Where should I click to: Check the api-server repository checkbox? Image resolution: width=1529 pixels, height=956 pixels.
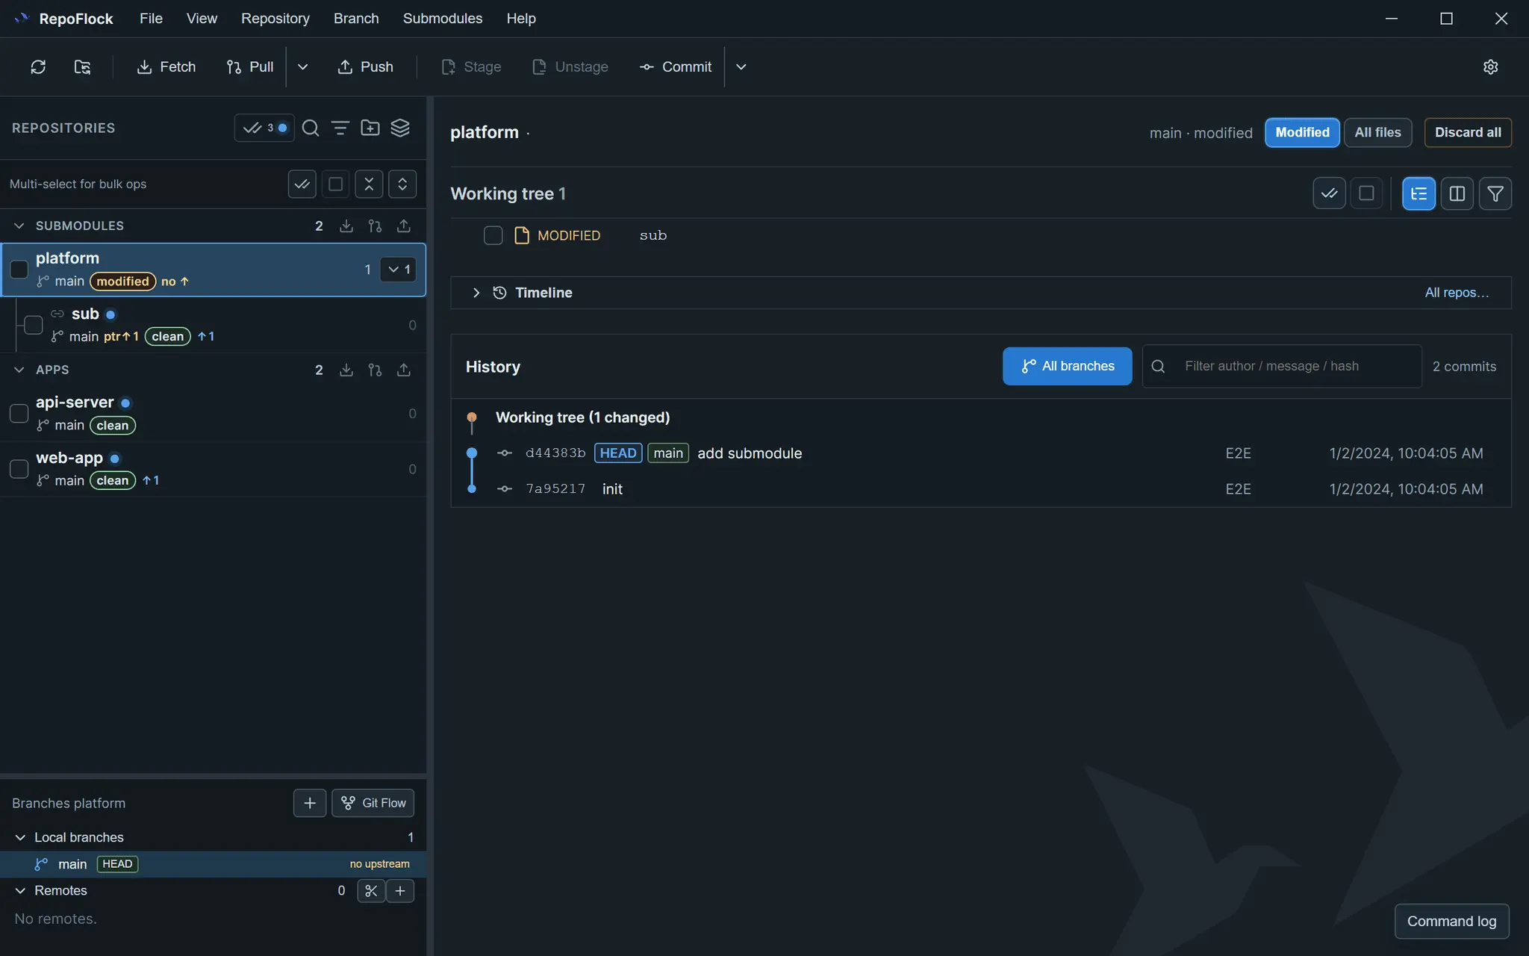[x=19, y=413]
